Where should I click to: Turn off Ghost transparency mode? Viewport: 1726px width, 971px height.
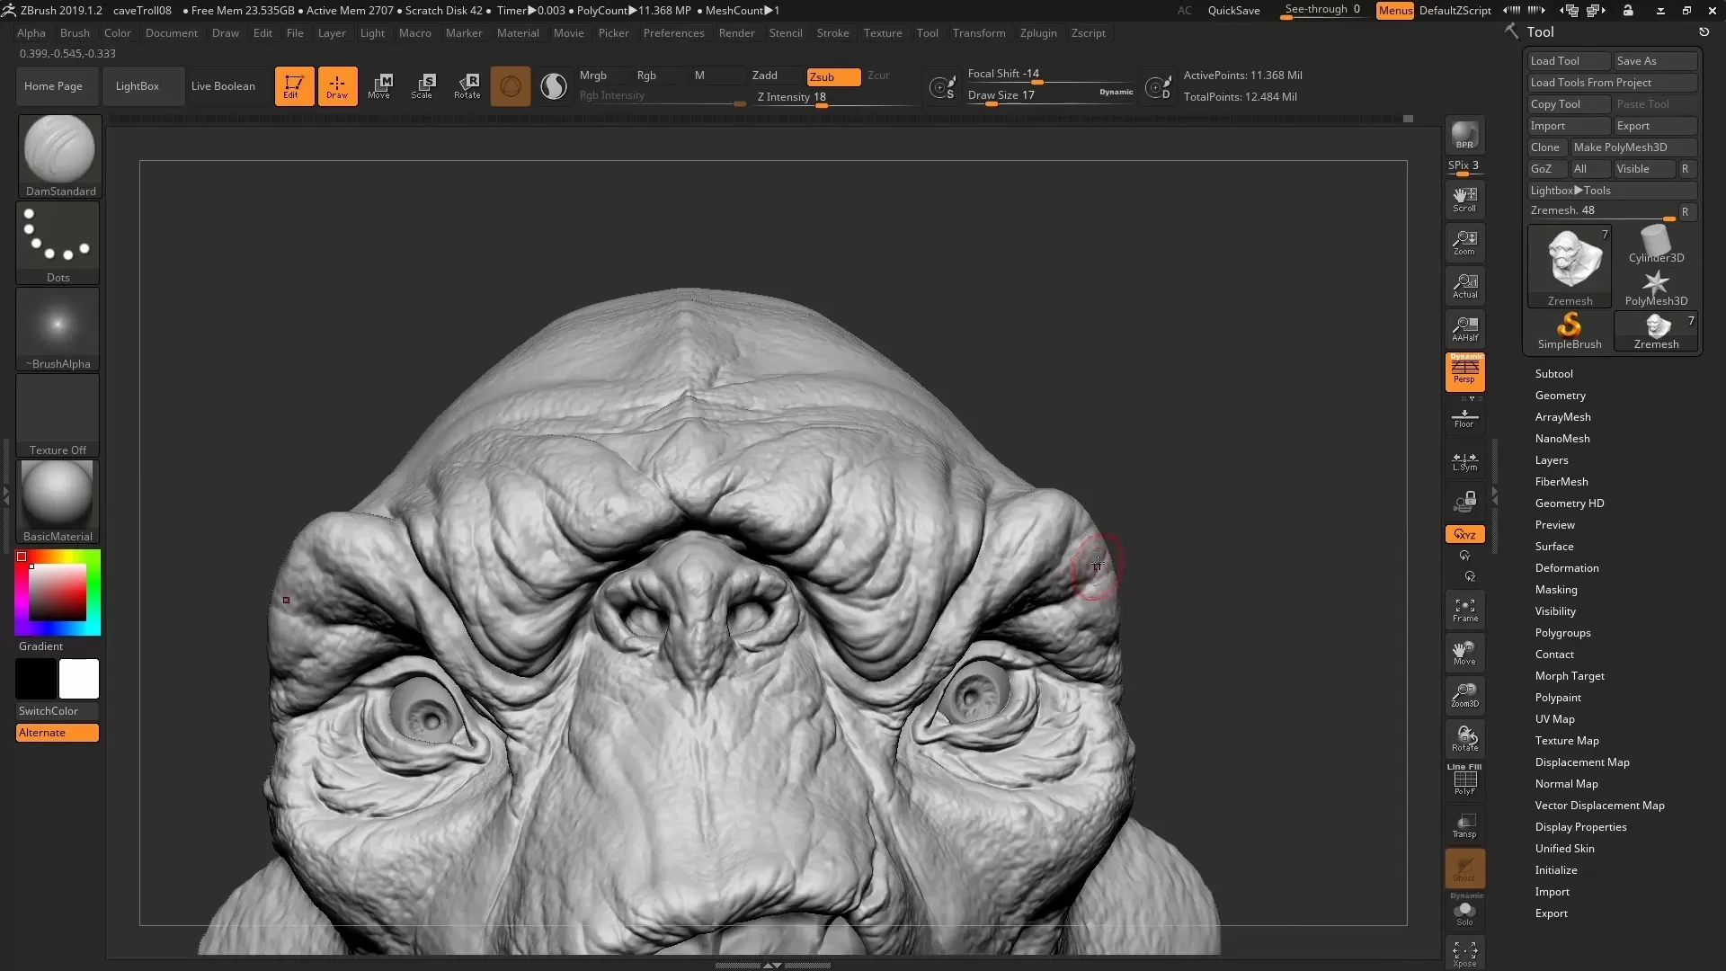tap(1464, 869)
